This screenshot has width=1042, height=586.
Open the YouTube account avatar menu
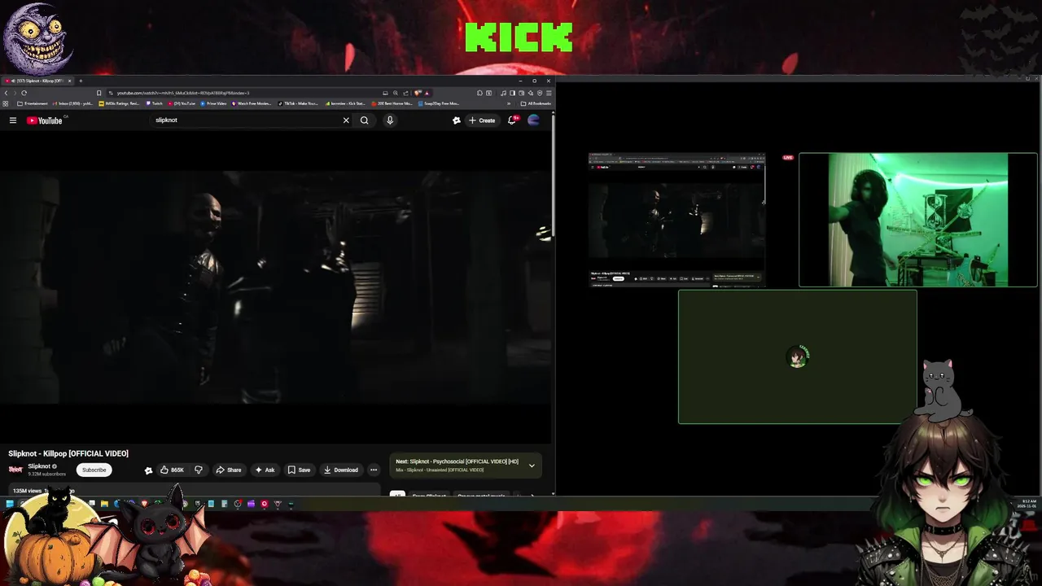534,120
